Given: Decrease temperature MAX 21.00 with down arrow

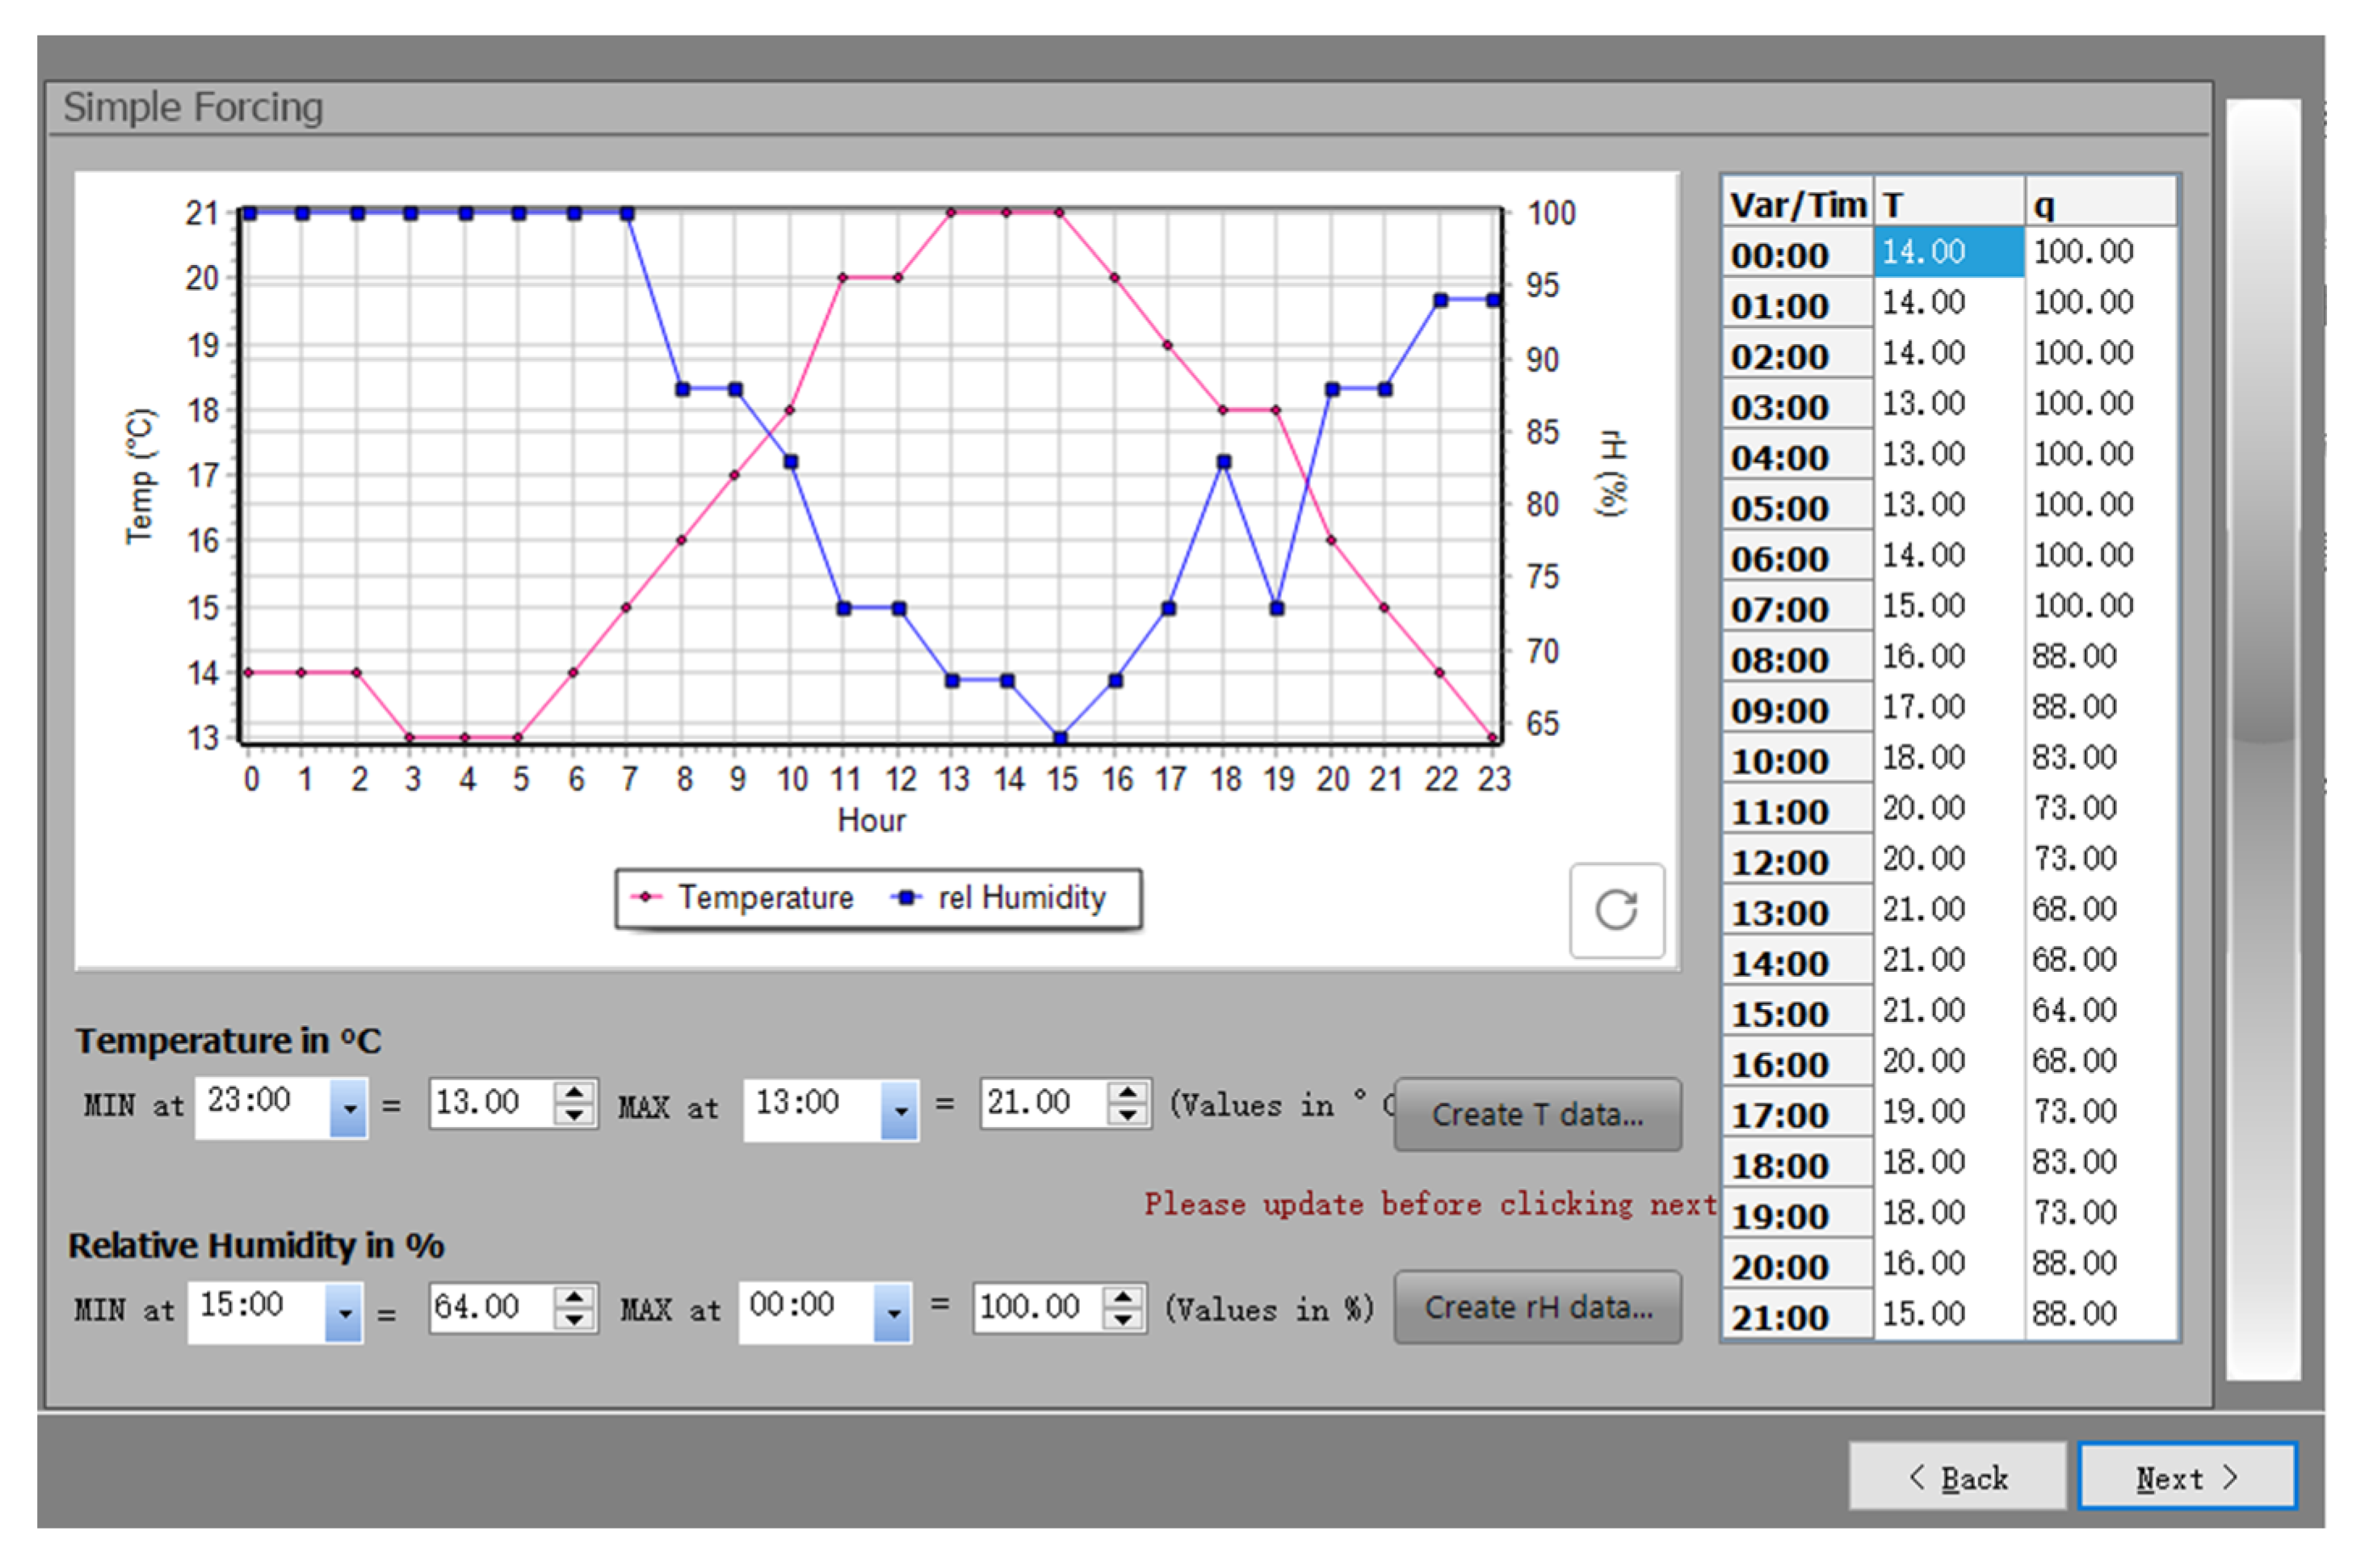Looking at the screenshot, I should point(1127,1116).
